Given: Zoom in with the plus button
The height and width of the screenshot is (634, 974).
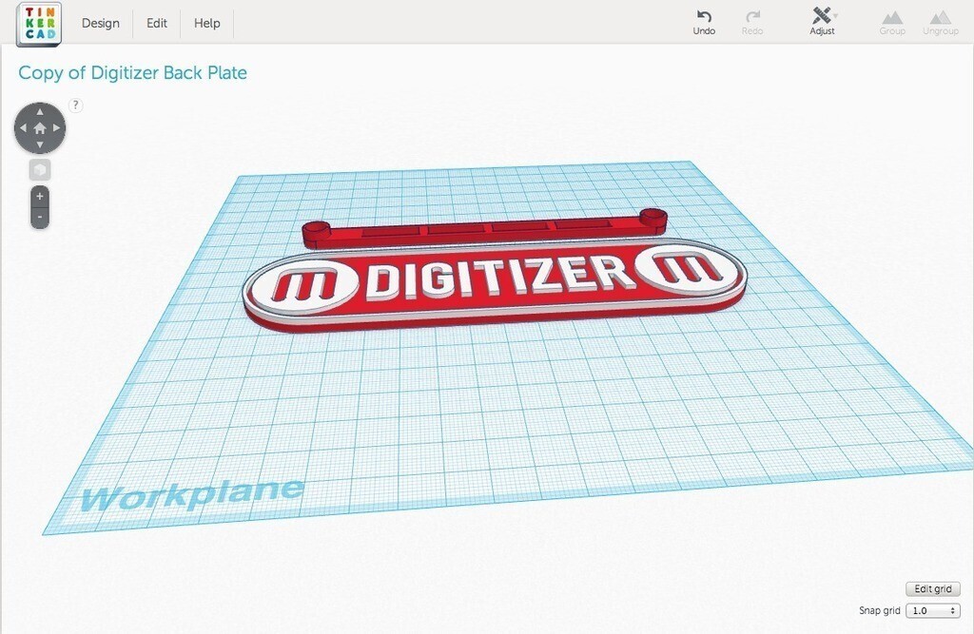Looking at the screenshot, I should [40, 196].
